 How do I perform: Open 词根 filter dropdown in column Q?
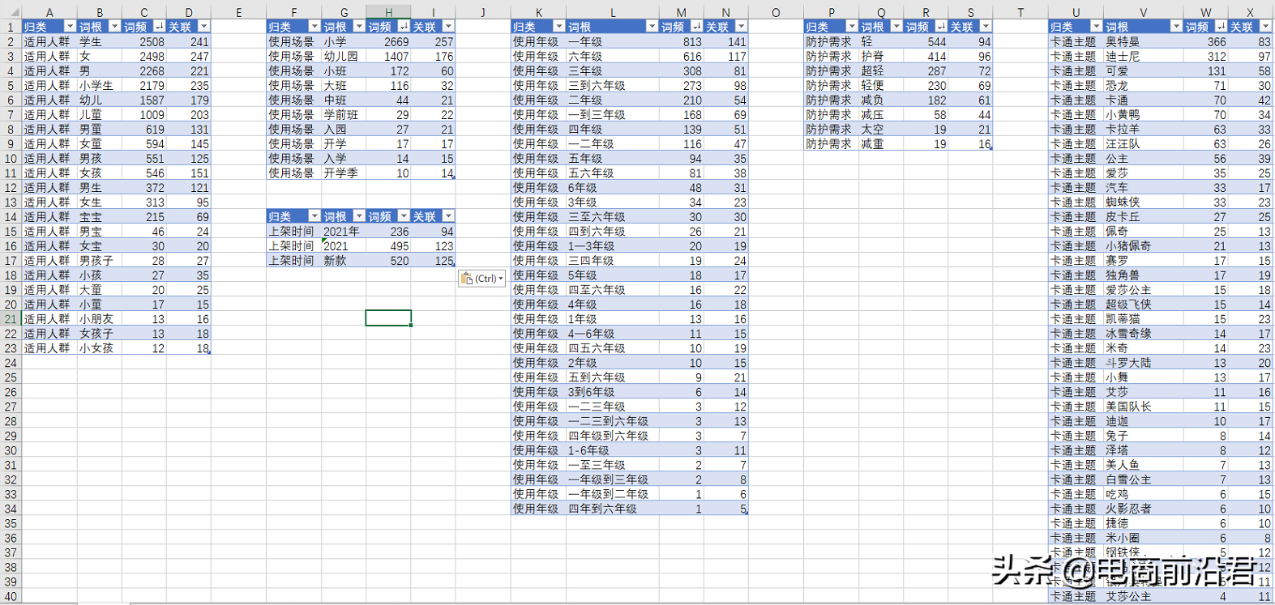(x=896, y=27)
